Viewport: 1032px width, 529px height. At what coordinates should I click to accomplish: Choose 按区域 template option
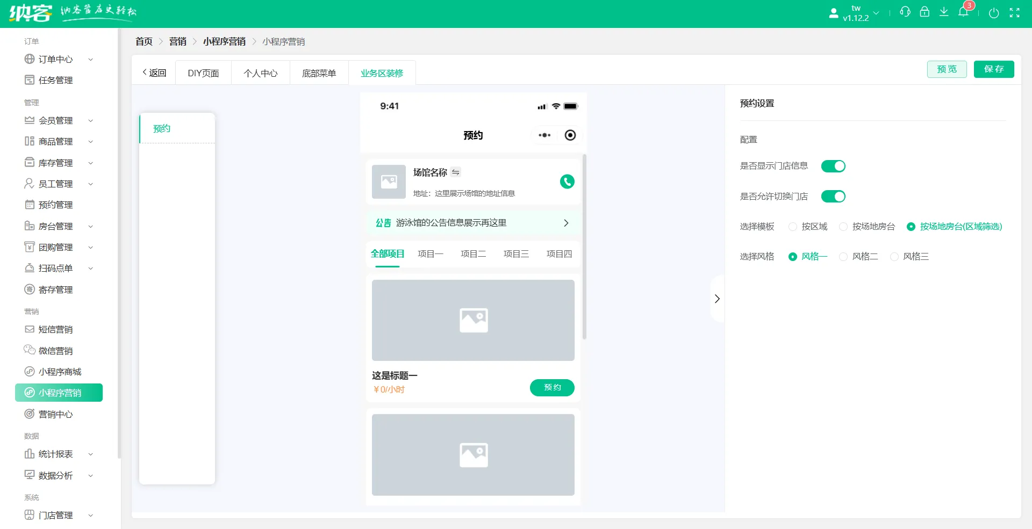tap(793, 226)
